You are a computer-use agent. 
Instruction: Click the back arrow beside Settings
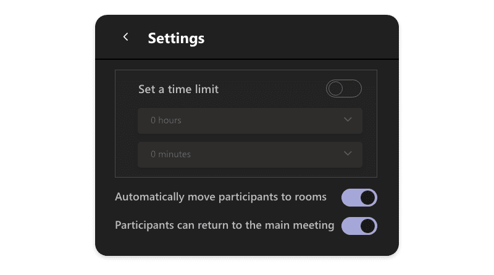point(125,37)
